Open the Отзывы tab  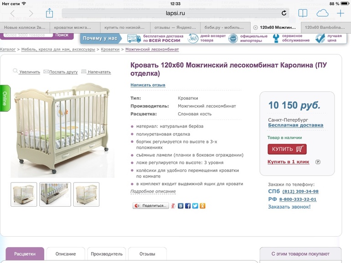pos(147,254)
